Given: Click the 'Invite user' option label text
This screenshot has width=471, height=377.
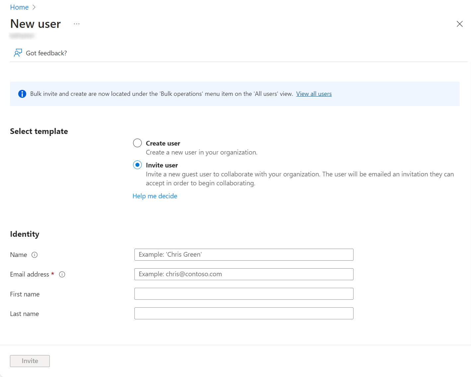Looking at the screenshot, I should [x=162, y=165].
